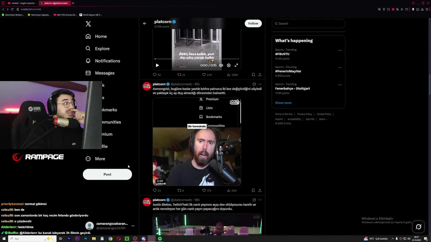Open more options for #FBvSTU trend
The height and width of the screenshot is (242, 431).
(x=340, y=50)
